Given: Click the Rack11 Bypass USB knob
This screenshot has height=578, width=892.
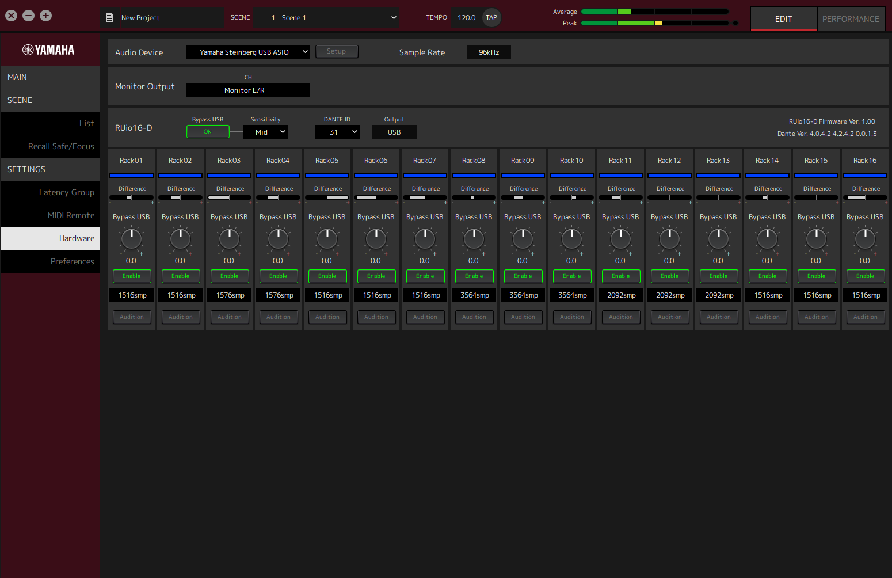Looking at the screenshot, I should (620, 238).
